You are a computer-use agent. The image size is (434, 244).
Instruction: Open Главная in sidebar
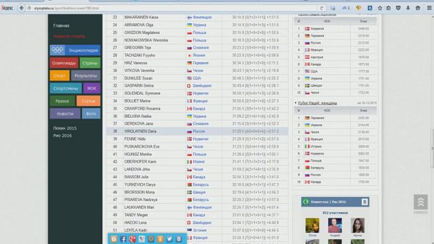point(61,26)
